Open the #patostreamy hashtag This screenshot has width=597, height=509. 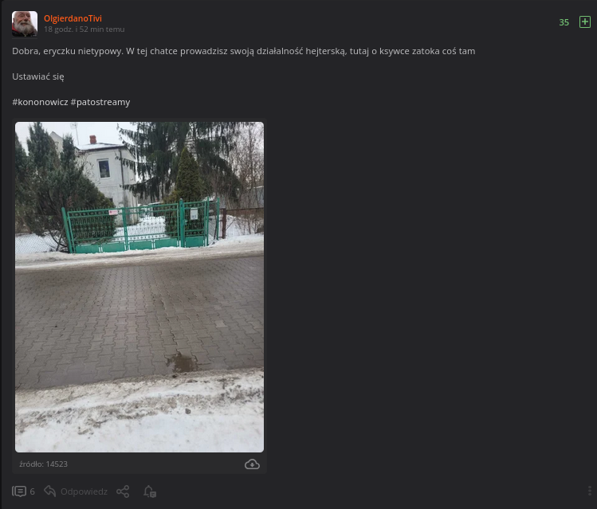(x=100, y=102)
